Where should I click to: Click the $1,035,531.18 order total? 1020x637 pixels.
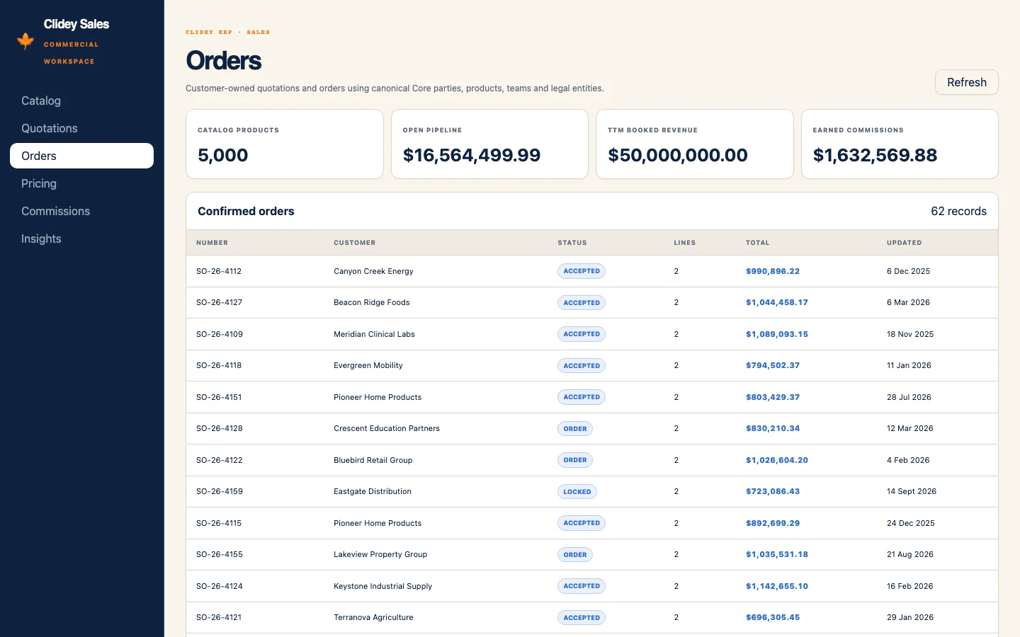point(776,554)
